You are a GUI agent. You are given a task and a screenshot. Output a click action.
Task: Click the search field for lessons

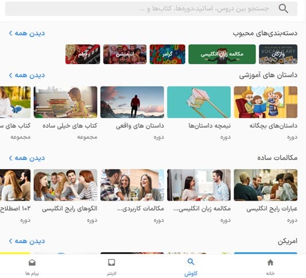[151, 9]
